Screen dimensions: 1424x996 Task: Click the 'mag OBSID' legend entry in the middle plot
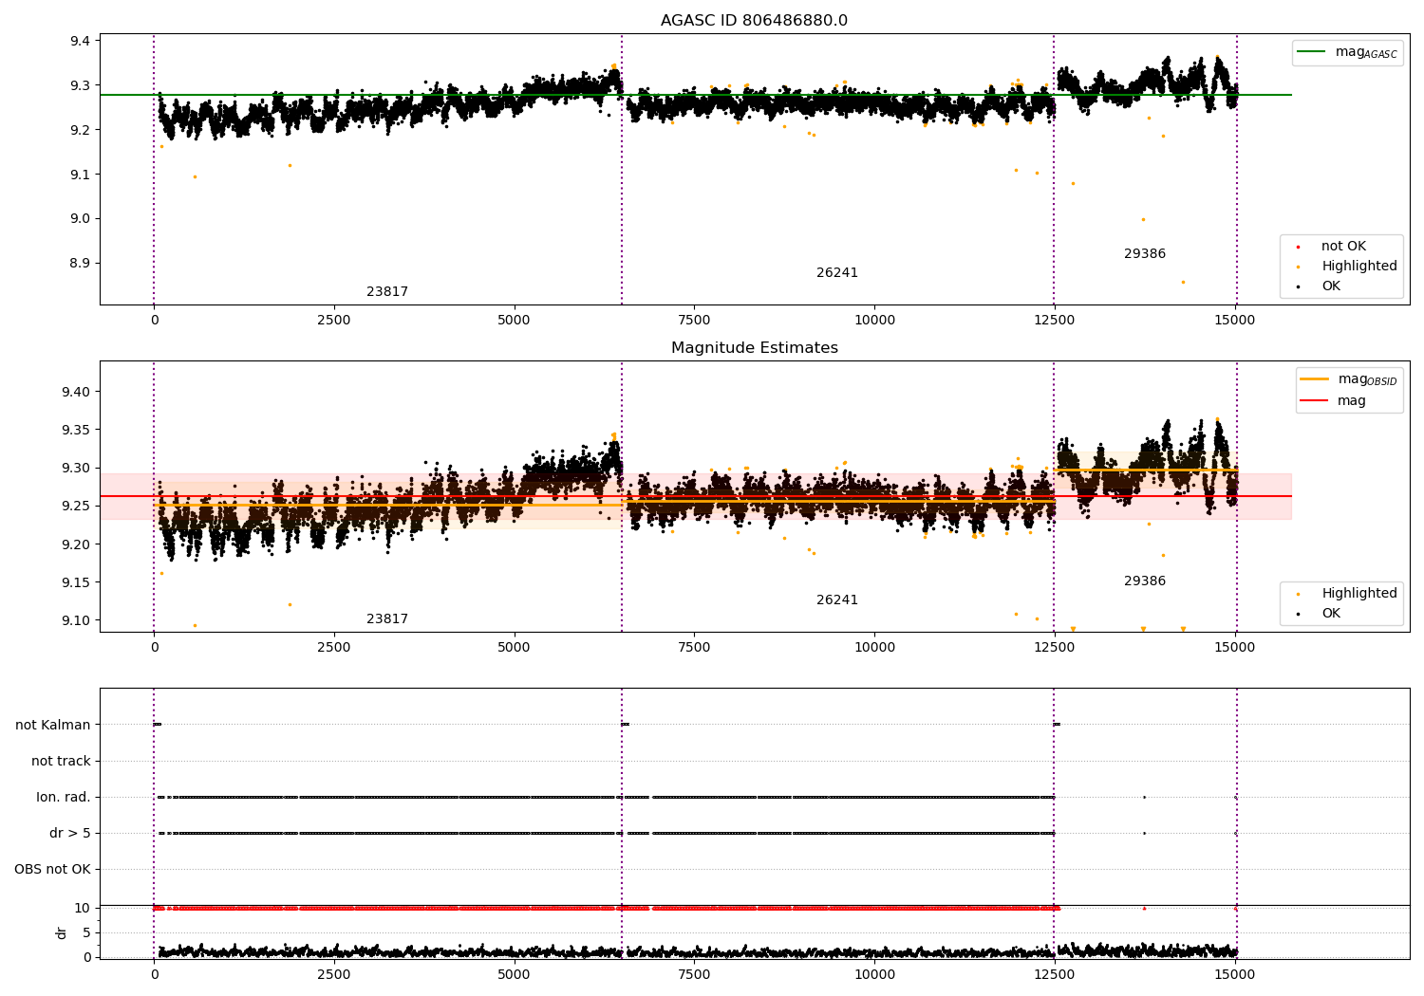click(1367, 379)
